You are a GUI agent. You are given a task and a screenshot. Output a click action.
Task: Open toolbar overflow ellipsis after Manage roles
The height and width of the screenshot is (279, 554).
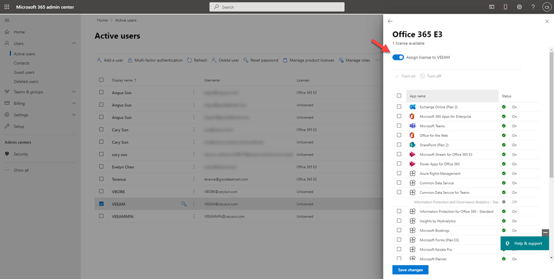[378, 60]
